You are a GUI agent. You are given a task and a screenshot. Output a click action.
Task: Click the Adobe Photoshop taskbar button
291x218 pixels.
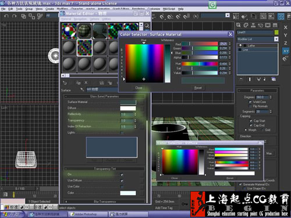pos(88,214)
